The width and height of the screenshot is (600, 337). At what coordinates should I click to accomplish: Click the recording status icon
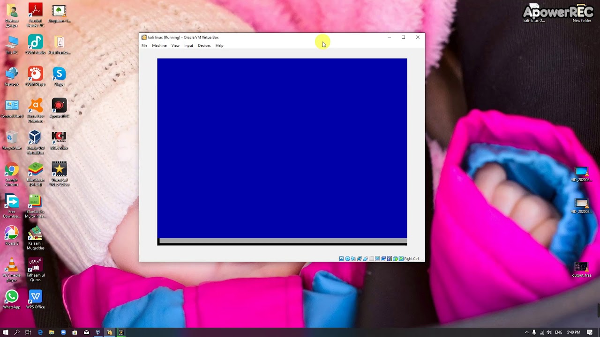[383, 258]
